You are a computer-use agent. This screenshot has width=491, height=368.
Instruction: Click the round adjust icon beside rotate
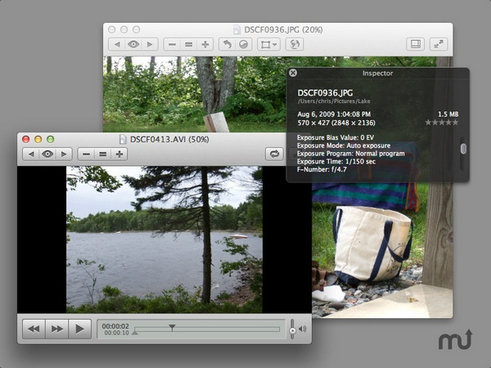click(x=243, y=44)
